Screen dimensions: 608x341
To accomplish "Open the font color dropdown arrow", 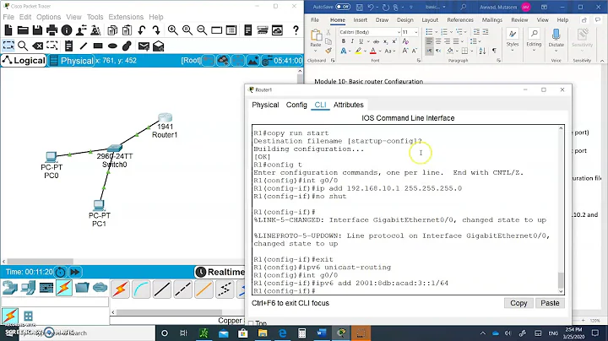I will click(x=380, y=51).
